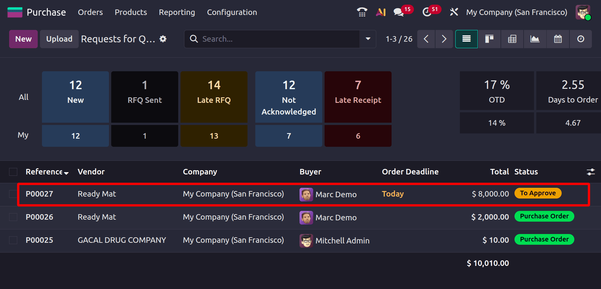
Task: Filter My Not Acknowledged showing 7
Action: coord(289,136)
